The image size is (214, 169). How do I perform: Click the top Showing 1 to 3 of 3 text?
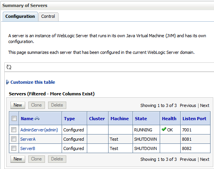coord(159,105)
